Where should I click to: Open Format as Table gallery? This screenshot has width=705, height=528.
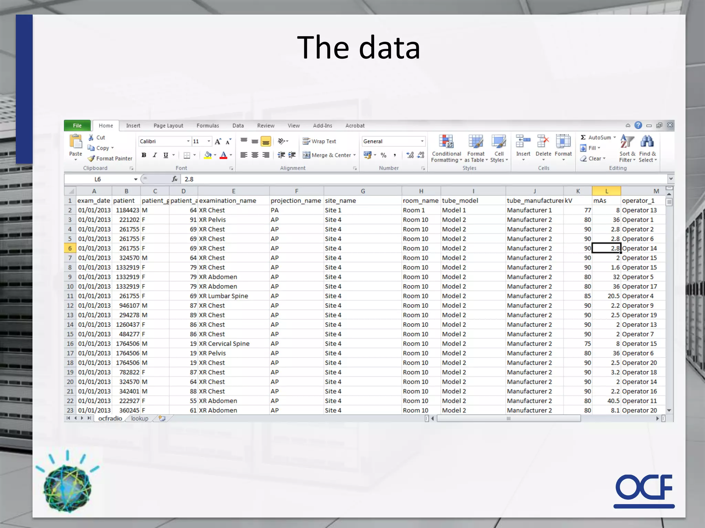[x=476, y=148]
